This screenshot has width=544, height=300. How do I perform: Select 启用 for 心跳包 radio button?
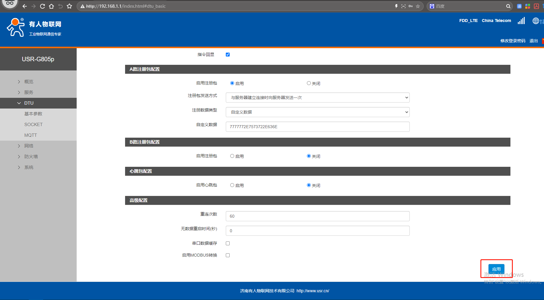tap(232, 185)
